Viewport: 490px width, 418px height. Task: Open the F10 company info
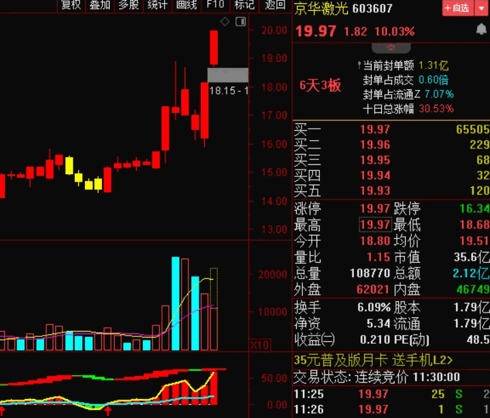[x=215, y=5]
